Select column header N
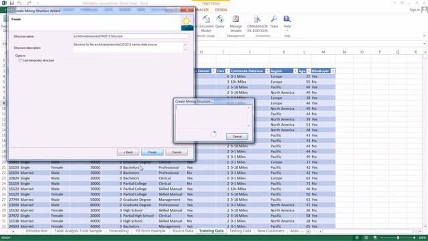Screen dimensions: 428x241 (344, 52)
